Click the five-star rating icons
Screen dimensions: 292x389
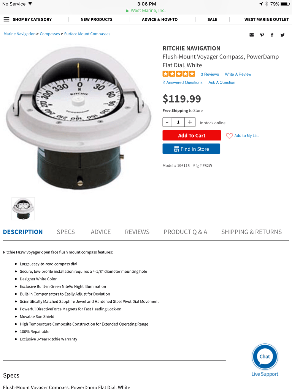click(x=179, y=74)
